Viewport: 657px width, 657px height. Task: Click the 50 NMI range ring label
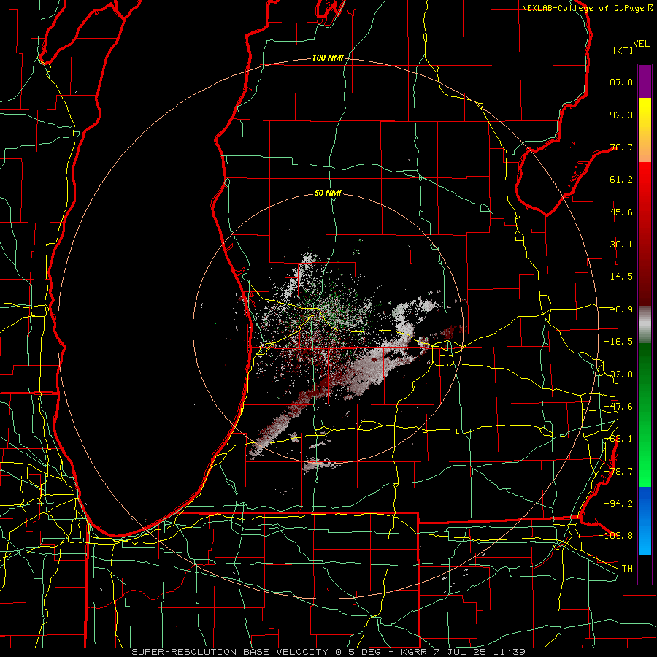(328, 193)
